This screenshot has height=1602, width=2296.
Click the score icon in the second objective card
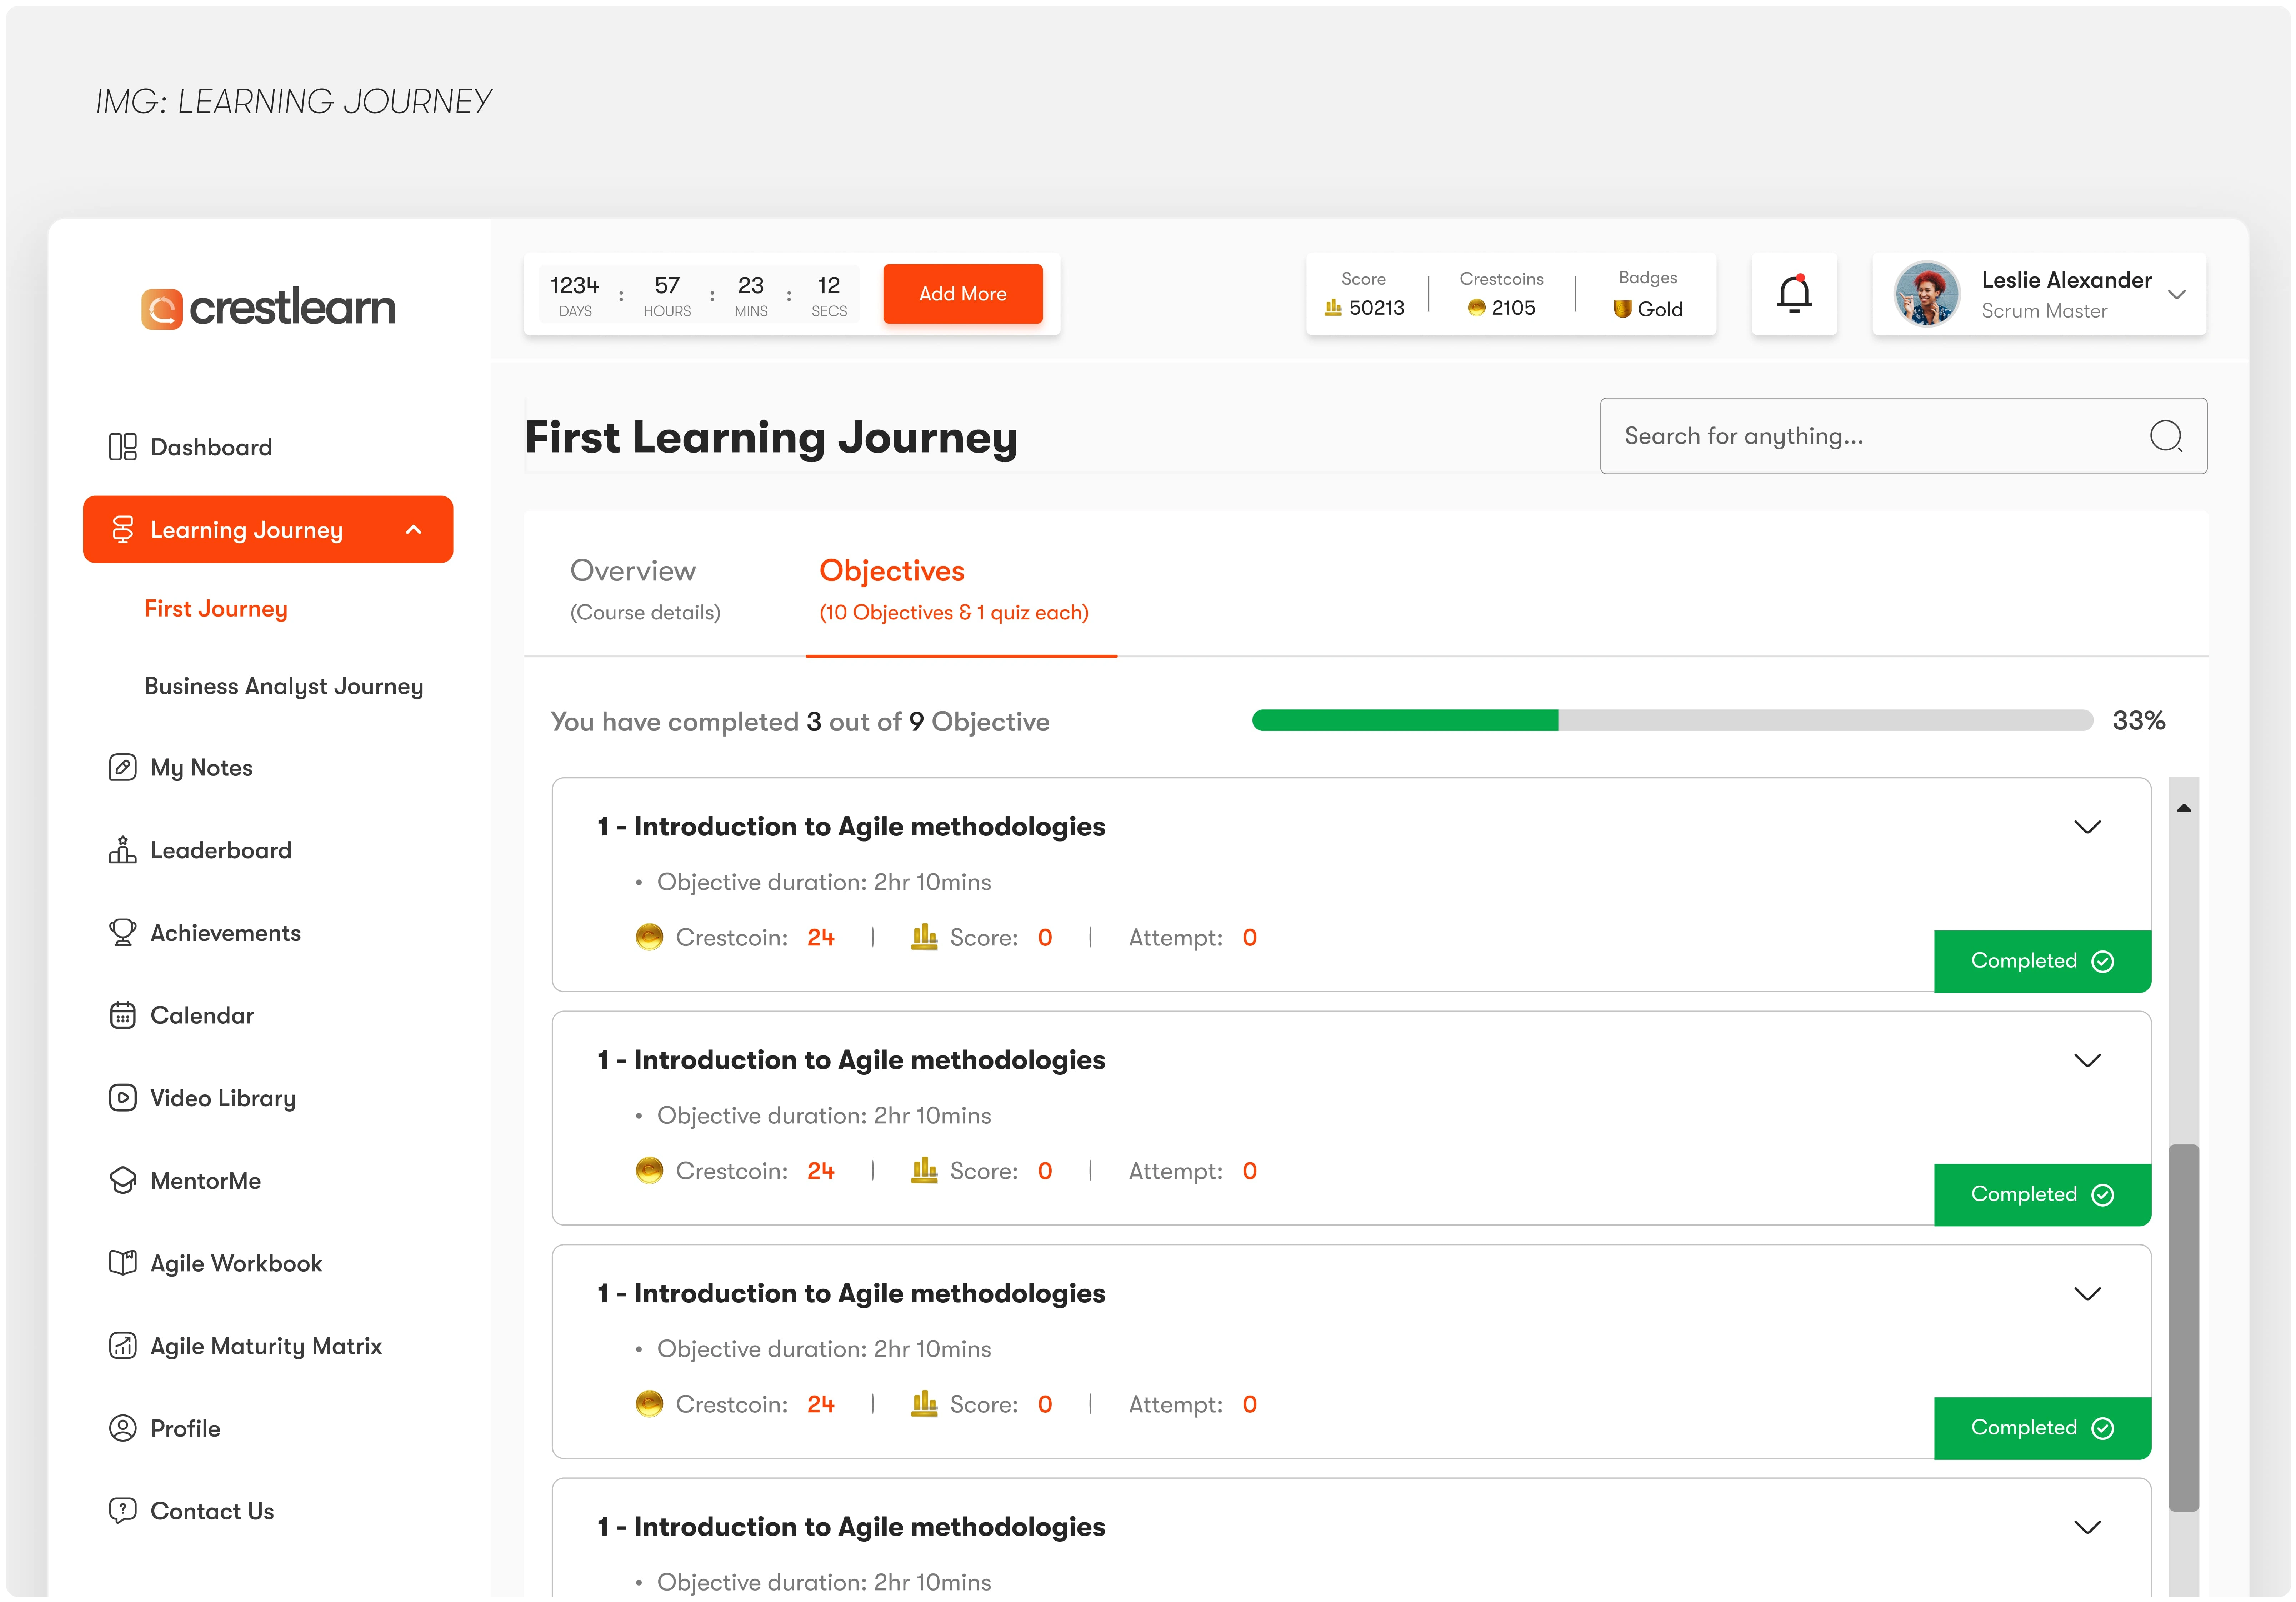pyautogui.click(x=924, y=1170)
